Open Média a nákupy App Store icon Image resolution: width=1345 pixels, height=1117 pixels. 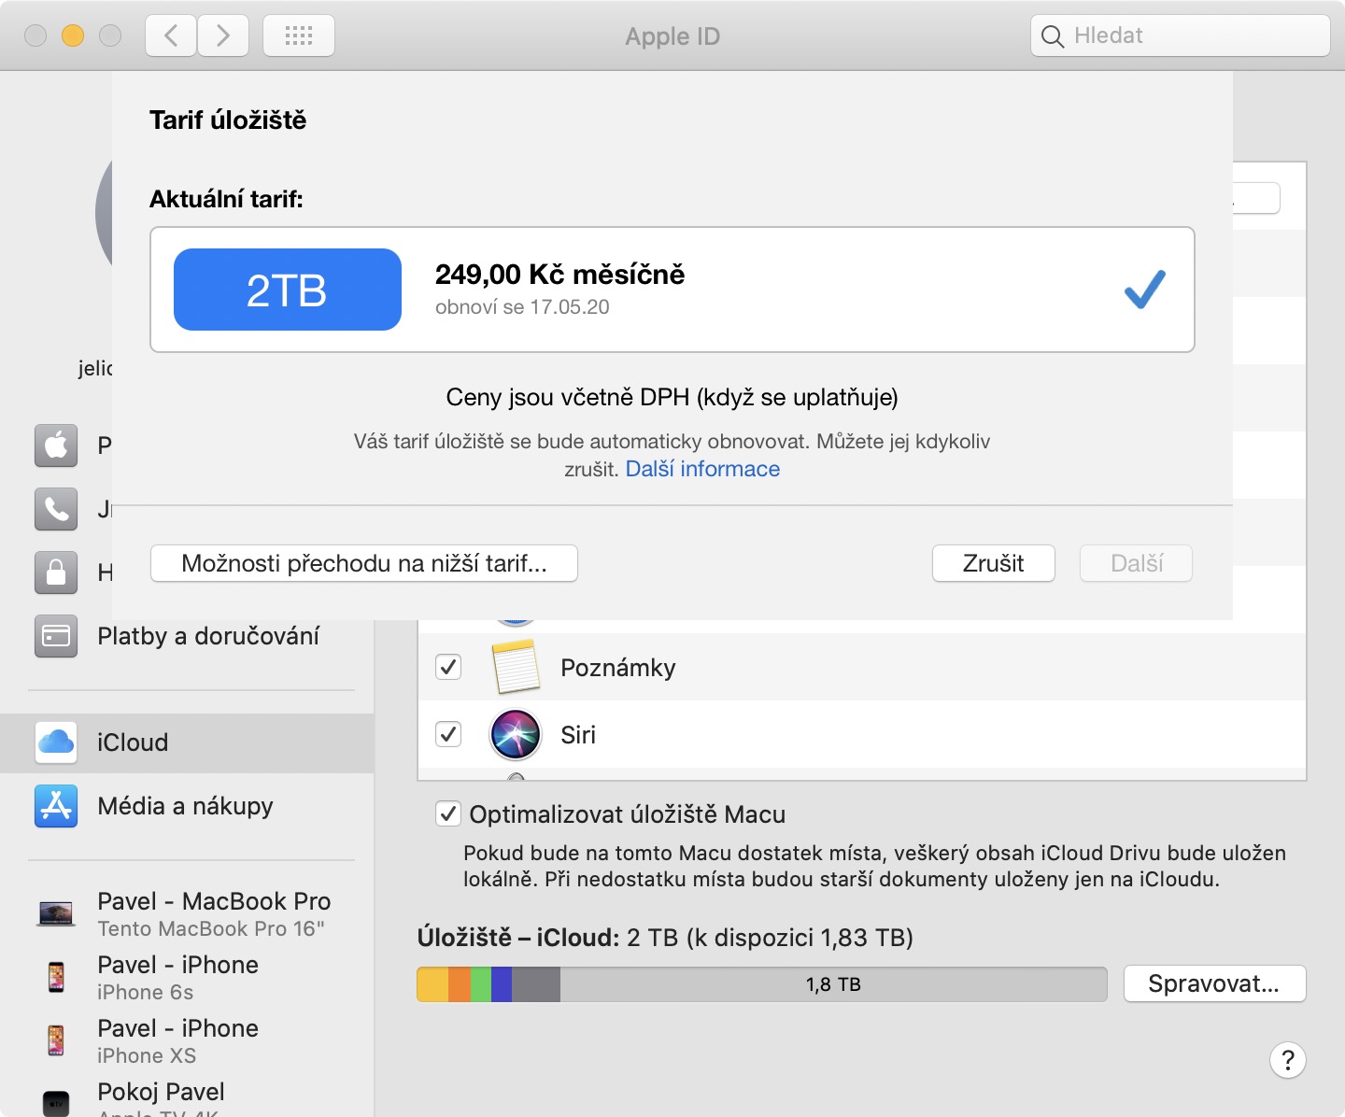pyautogui.click(x=56, y=806)
